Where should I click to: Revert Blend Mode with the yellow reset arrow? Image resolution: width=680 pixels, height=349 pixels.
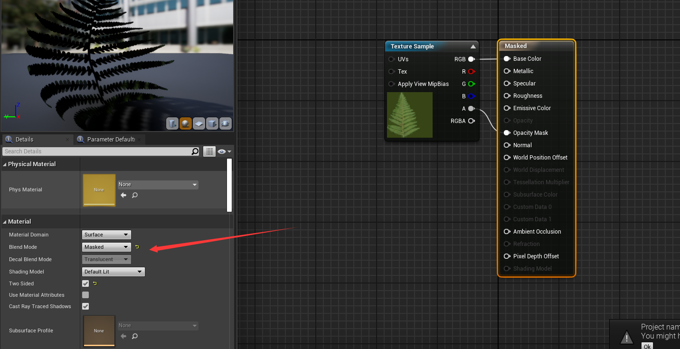137,247
